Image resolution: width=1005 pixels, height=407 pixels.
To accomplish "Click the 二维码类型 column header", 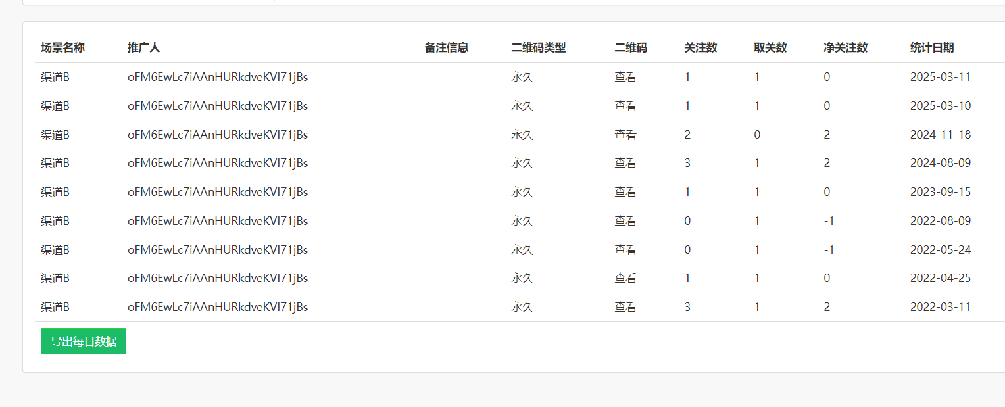I will click(538, 47).
